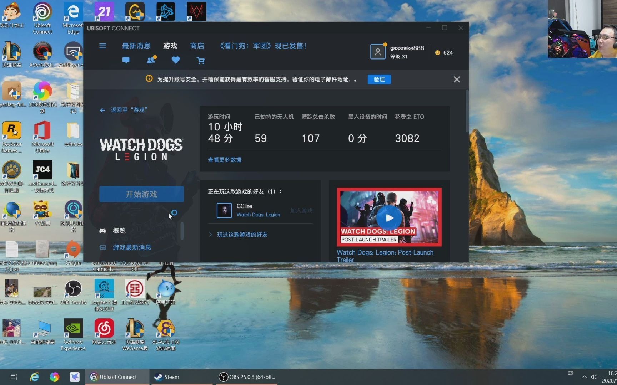Expand 玩过这款游戏的好友 section

click(x=238, y=235)
